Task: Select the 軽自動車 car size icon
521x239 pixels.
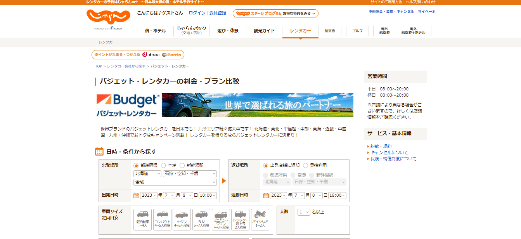Action: (142, 220)
